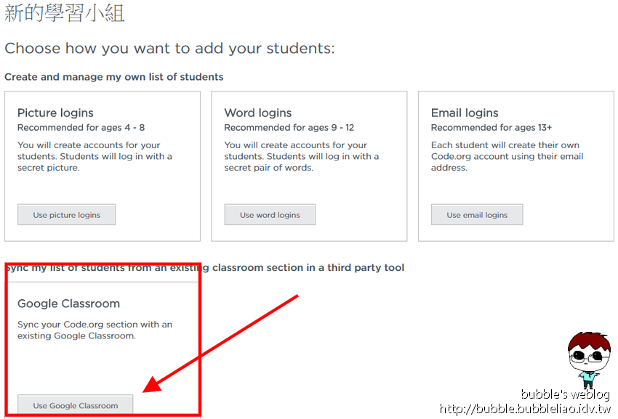Choose the Use word logins button
Viewport: 618px width, 419px height.
[x=270, y=215]
